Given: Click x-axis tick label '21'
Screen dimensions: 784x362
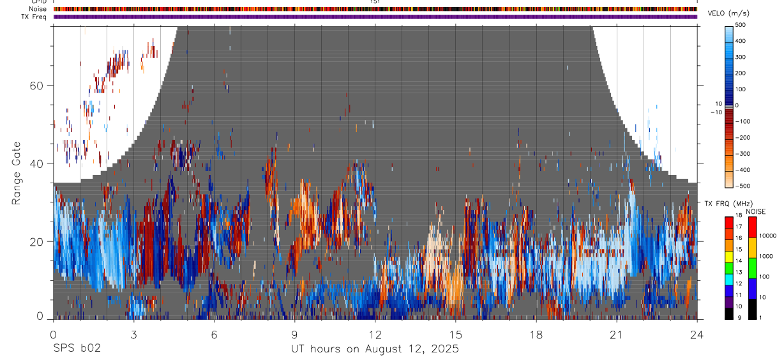Looking at the screenshot, I should (617, 334).
